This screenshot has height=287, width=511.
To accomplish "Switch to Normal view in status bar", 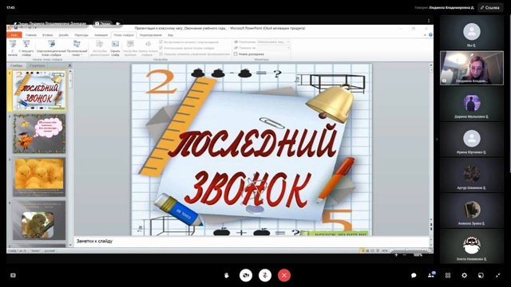I will 362,250.
